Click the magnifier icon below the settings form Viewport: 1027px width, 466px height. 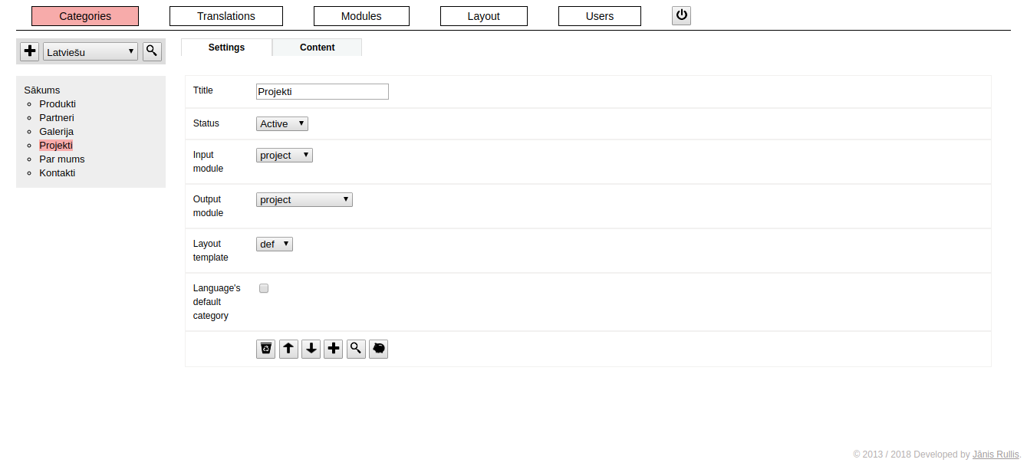pyautogui.click(x=356, y=349)
